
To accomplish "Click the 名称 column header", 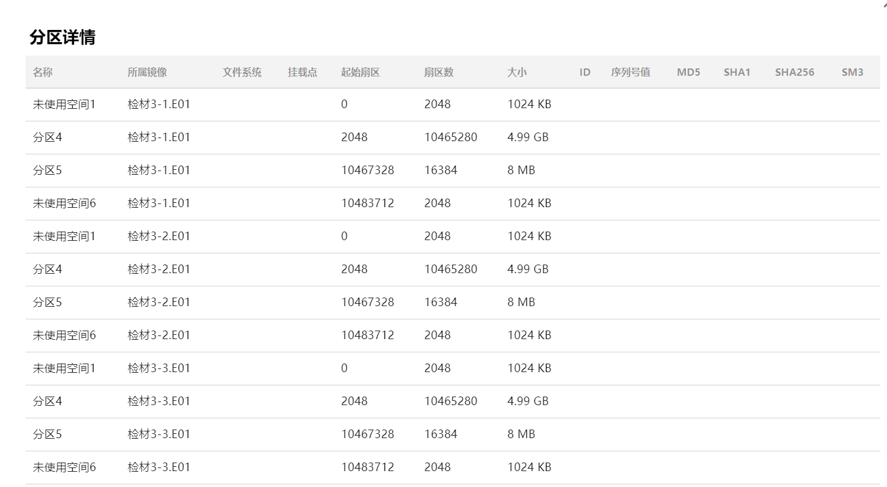I will 43,72.
